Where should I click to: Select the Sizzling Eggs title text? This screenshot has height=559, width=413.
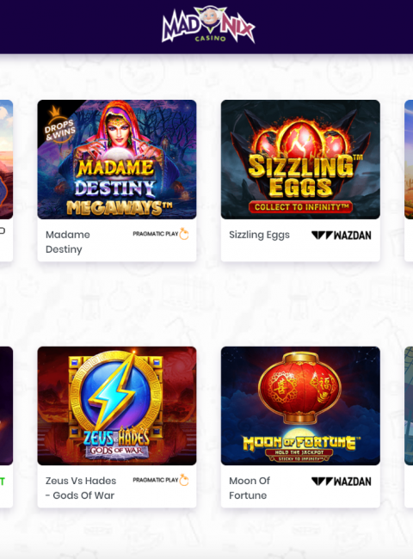(x=259, y=235)
